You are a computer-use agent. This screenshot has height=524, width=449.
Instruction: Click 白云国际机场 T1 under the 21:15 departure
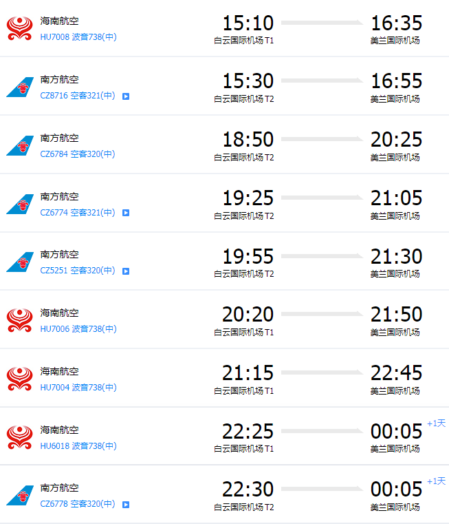point(244,390)
